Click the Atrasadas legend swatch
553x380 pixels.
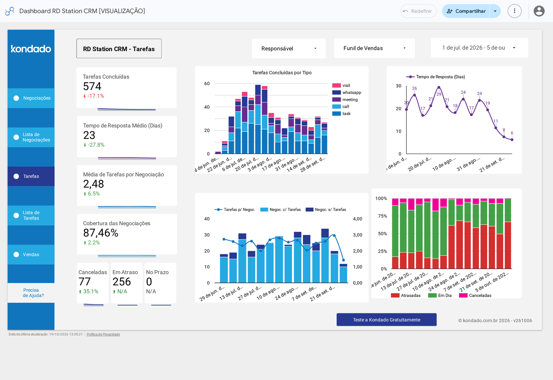click(395, 295)
